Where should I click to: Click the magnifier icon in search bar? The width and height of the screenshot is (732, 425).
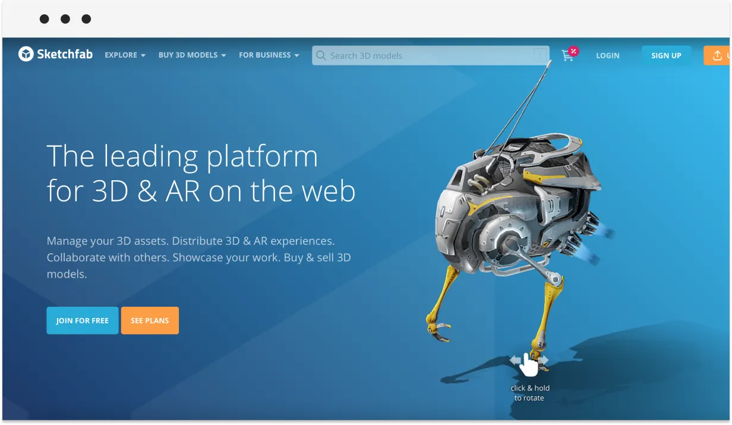point(321,55)
